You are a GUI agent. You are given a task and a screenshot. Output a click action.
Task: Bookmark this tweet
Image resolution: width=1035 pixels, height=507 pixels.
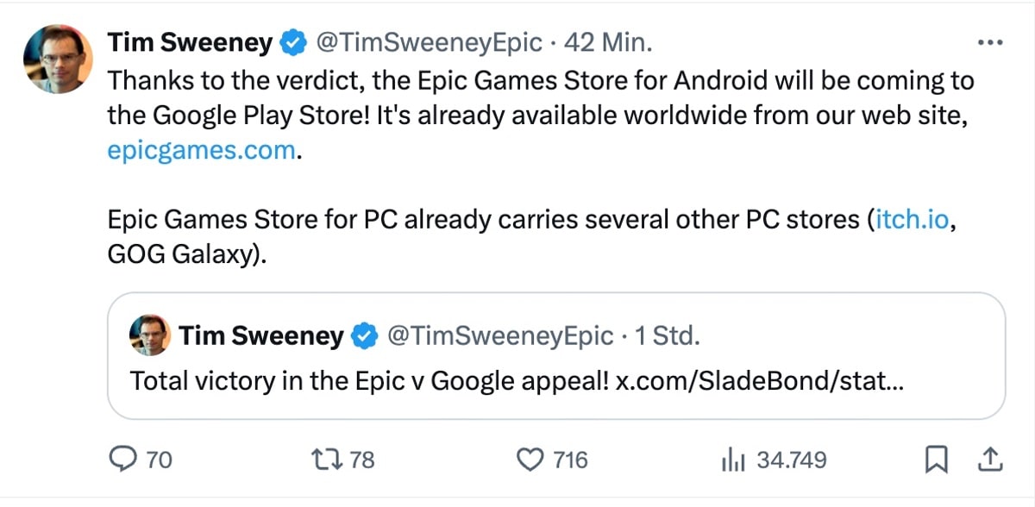coord(935,460)
